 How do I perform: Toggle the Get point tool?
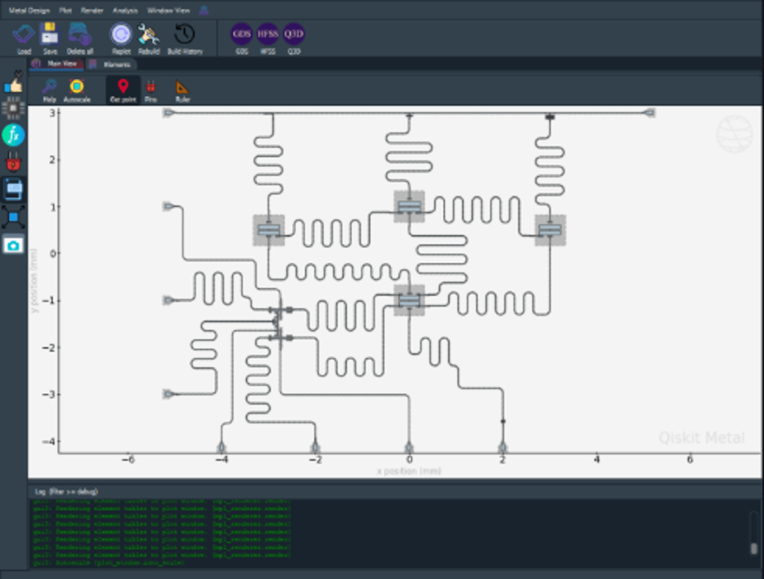(121, 89)
